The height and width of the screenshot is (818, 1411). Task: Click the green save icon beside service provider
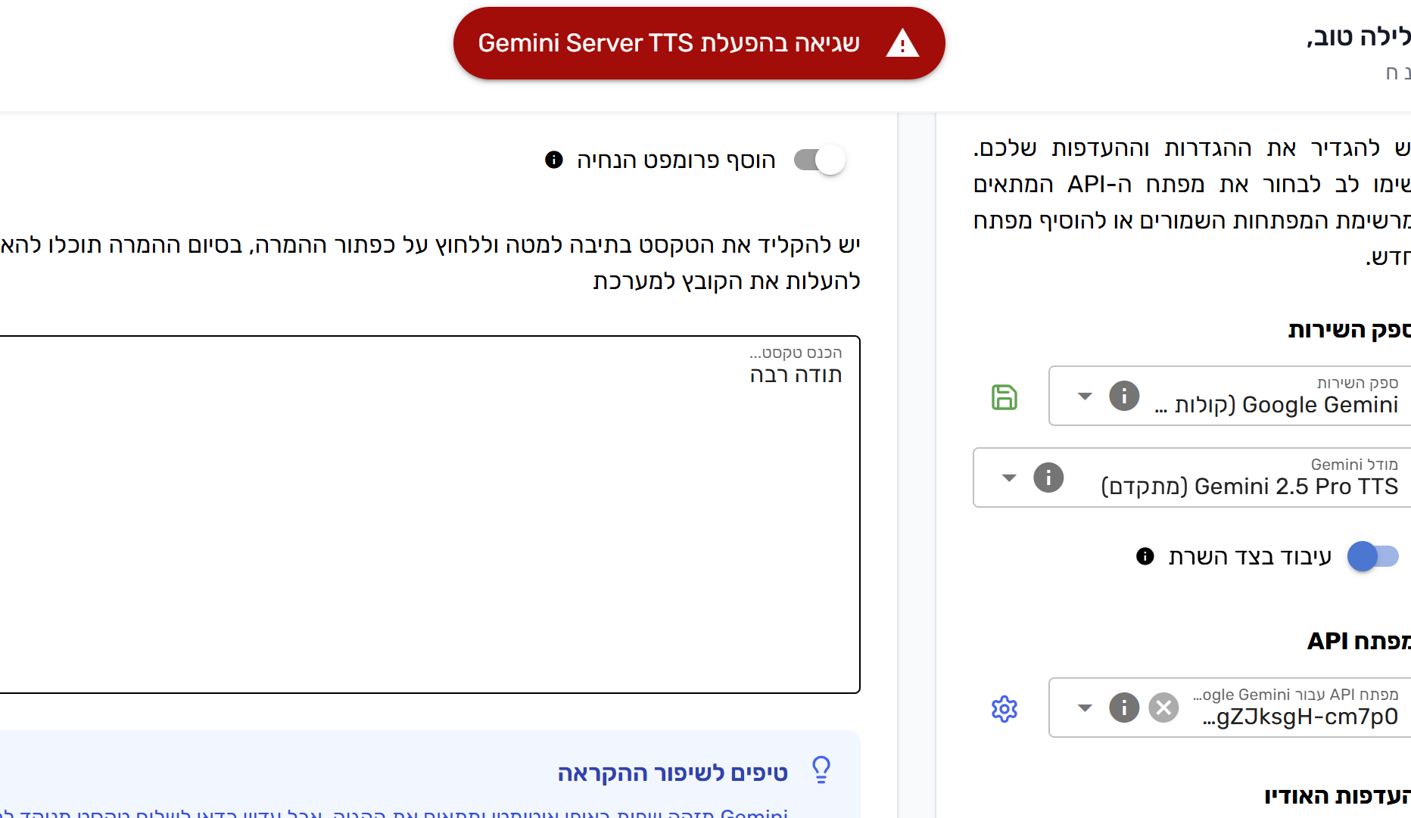pos(1004,397)
